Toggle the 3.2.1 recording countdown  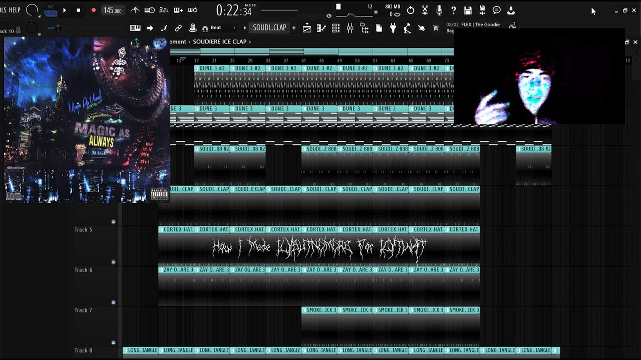pos(164,10)
